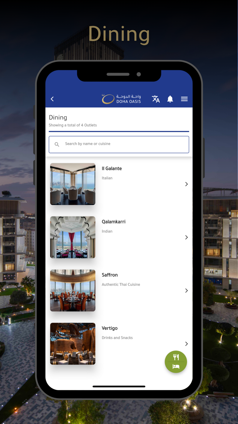
Task: Open the hamburger menu
Action: 184,99
